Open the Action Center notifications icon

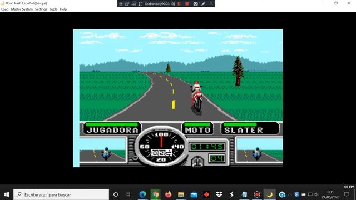pos(347,194)
